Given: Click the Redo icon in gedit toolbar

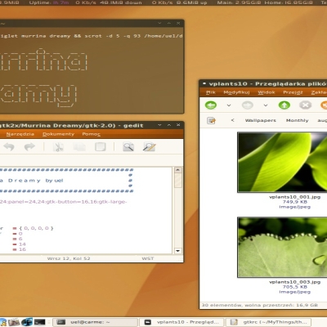Looking at the screenshot, I should [x=29, y=147].
